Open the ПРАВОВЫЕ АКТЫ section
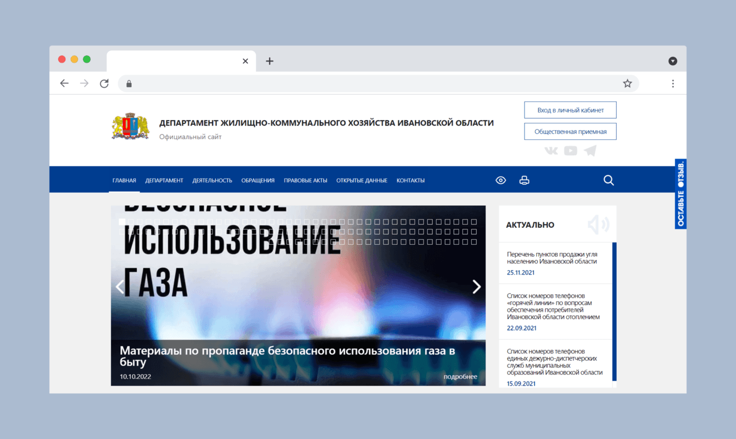Viewport: 736px width, 439px height. coord(305,180)
